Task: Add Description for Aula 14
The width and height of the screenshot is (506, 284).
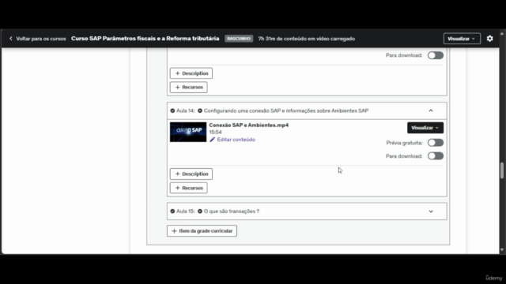Action: point(191,174)
